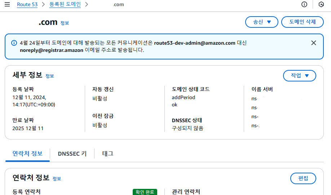Click the 등록 연락처 heading
331x195 pixels.
coord(26,192)
